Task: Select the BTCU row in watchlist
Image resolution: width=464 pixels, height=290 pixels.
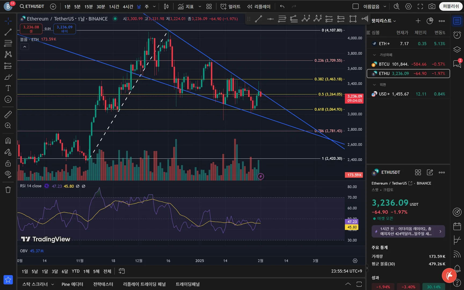Action: point(408,64)
